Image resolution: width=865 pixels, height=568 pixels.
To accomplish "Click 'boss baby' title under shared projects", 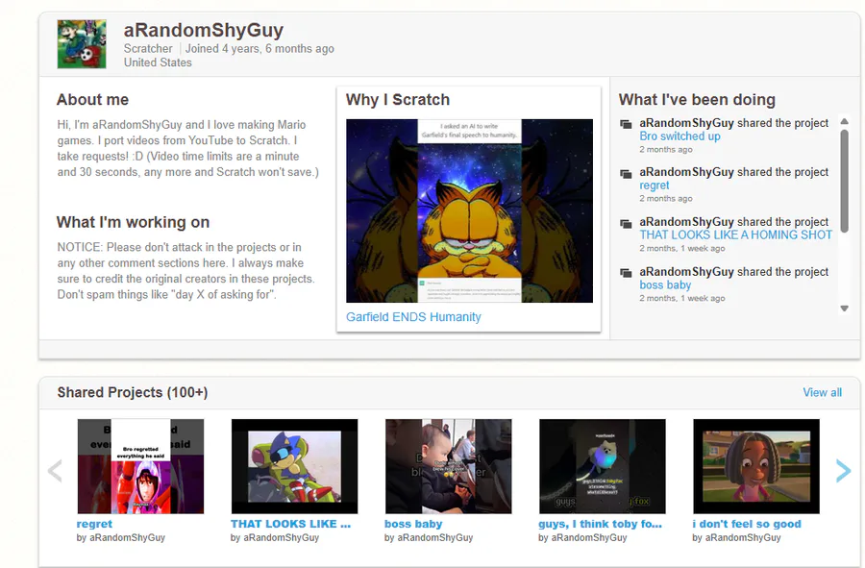I will 413,524.
